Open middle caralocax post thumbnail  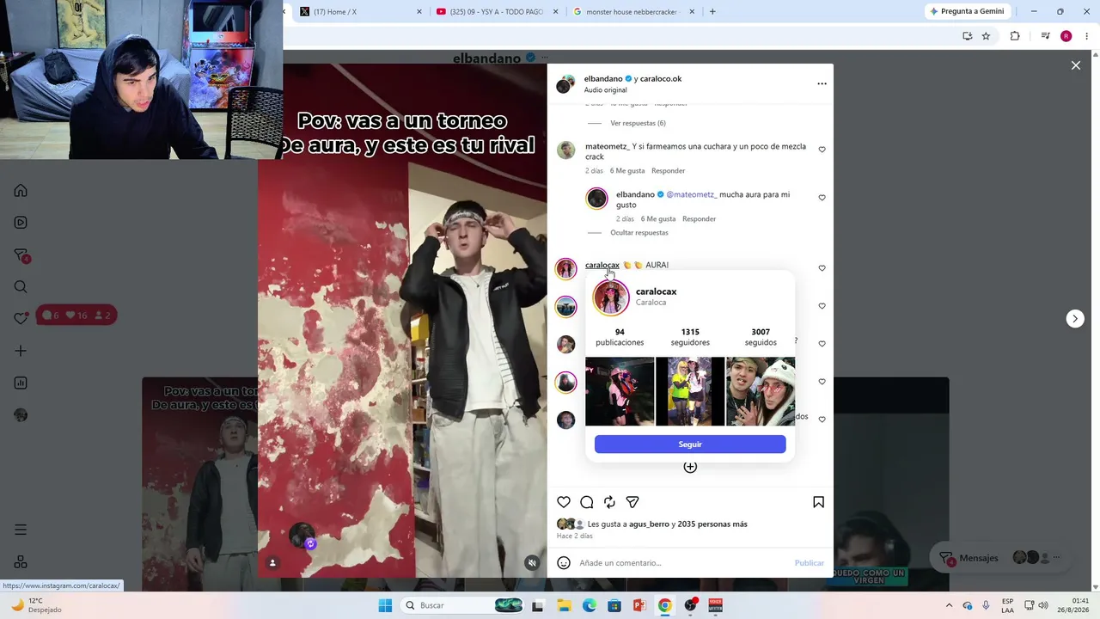pos(690,391)
